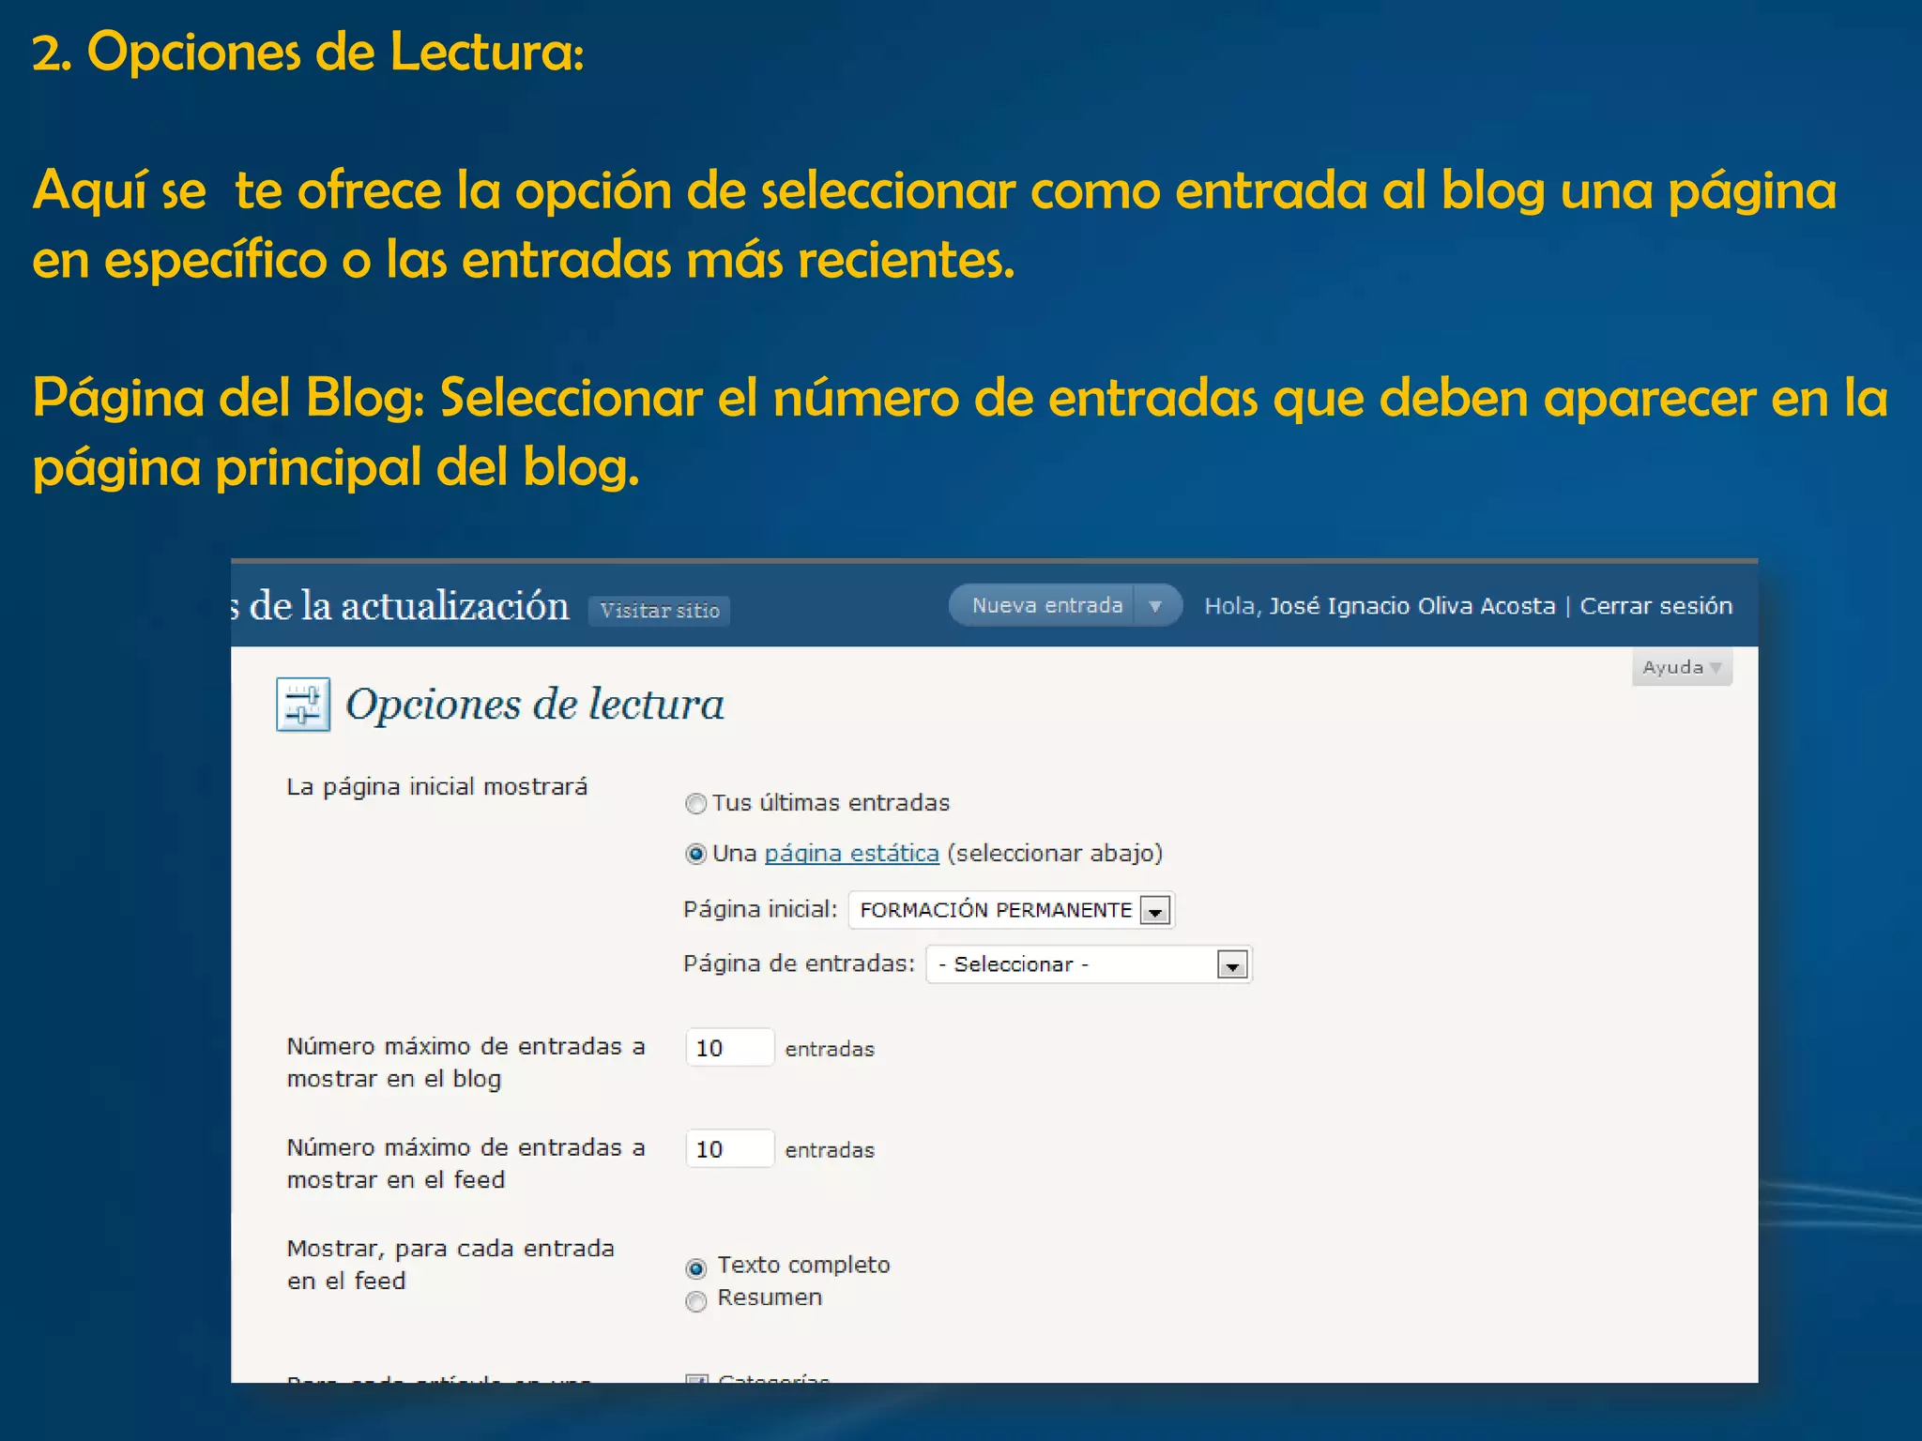Open the José Ignacio Oliva Acosta profile link
This screenshot has width=1922, height=1441.
(1412, 606)
